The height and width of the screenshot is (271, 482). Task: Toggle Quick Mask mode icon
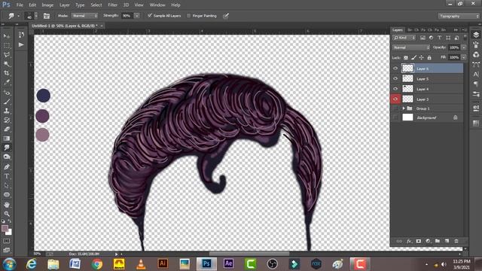click(7, 241)
